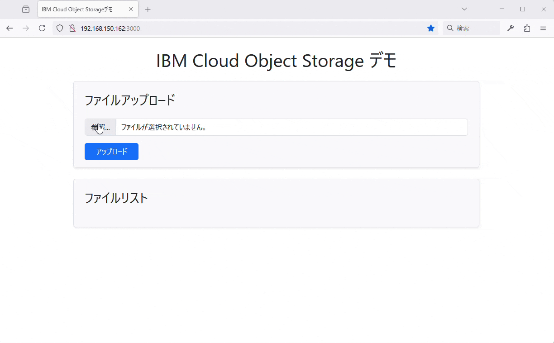The image size is (554, 343).
Task: Click the ファイルが選択されていません file field
Action: [291, 127]
